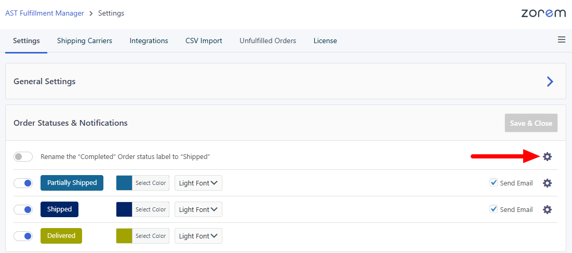Open gear settings for Rename Completed row

547,156
